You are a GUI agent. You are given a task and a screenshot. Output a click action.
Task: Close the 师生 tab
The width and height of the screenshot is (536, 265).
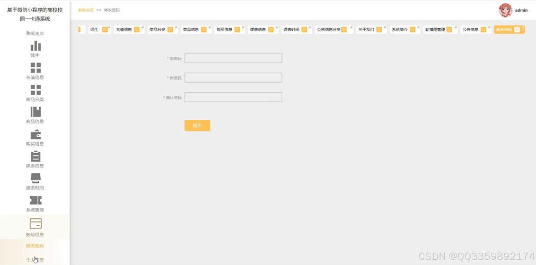click(109, 27)
